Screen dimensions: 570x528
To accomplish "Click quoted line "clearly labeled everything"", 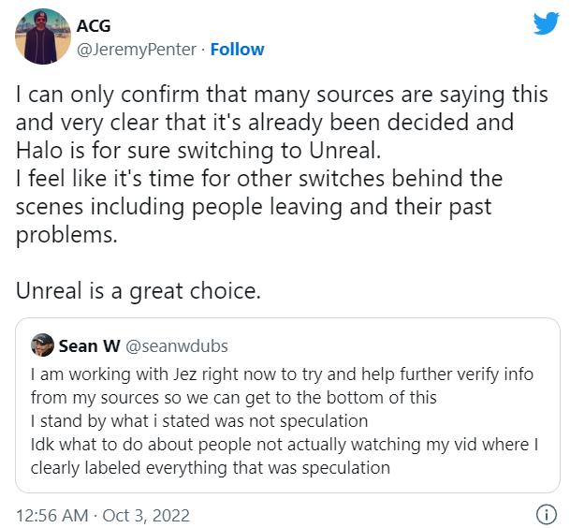I will pos(210,467).
